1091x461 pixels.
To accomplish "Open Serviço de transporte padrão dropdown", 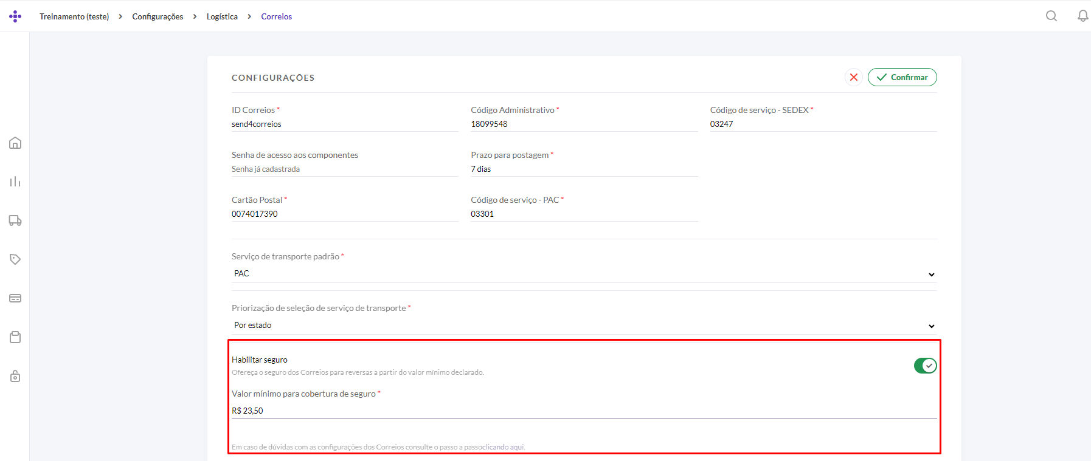I will 584,274.
